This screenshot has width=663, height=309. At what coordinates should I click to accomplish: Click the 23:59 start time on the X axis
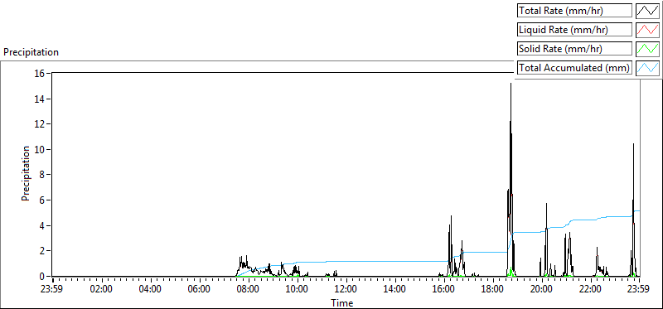click(x=53, y=290)
